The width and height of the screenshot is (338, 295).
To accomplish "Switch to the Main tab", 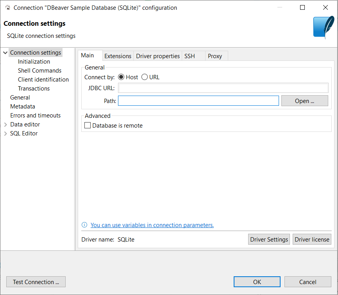I will tap(90, 55).
